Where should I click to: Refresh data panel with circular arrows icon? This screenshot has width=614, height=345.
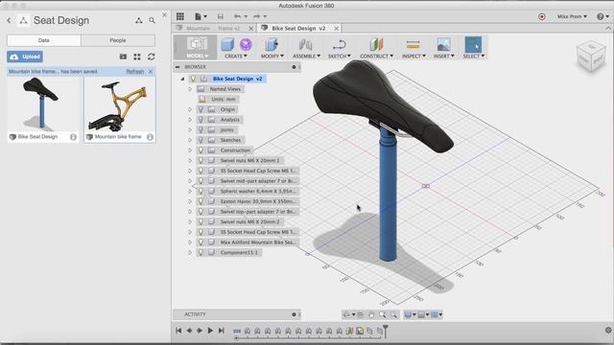152,57
